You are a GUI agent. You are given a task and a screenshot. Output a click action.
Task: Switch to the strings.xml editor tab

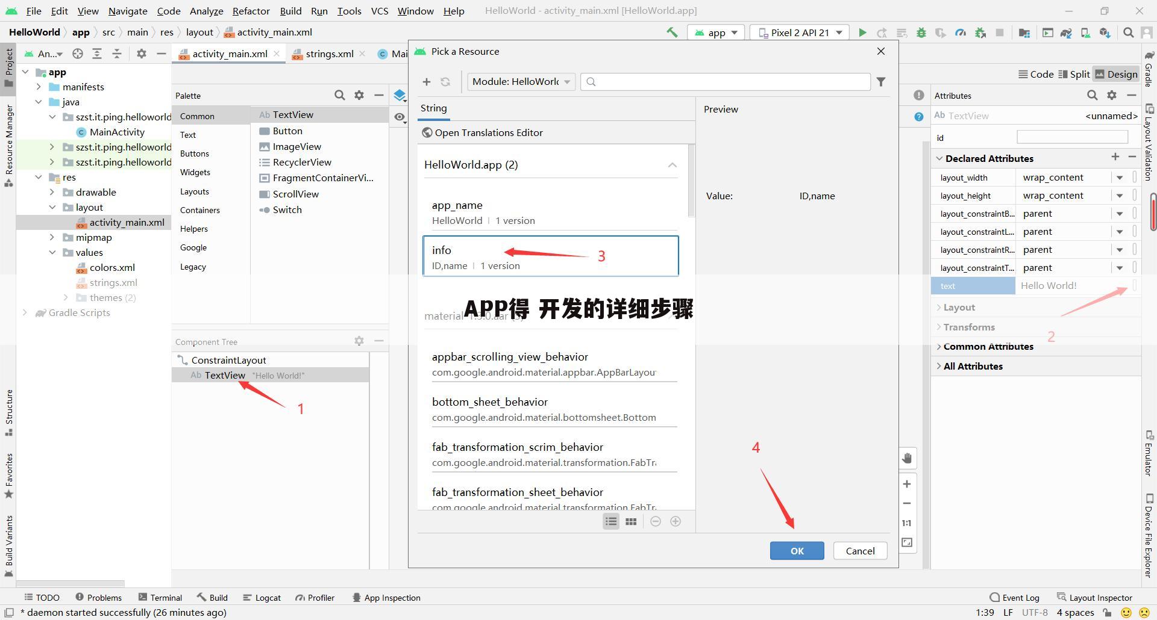click(x=329, y=54)
